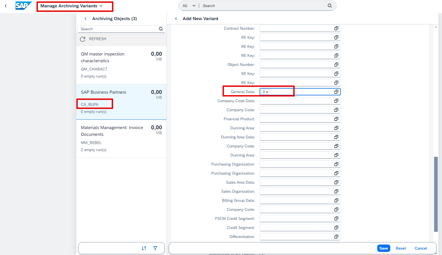The height and width of the screenshot is (255, 442).
Task: Select SAP Business Partners list item
Action: click(x=121, y=102)
